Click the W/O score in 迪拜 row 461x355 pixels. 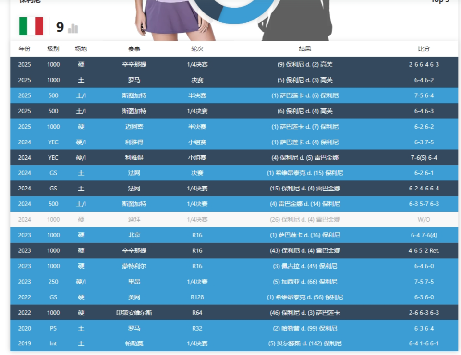424,220
